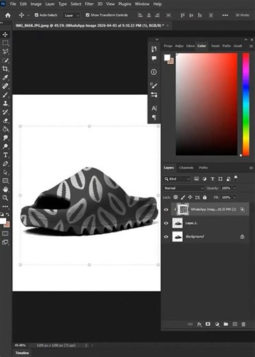Image resolution: width=255 pixels, height=357 pixels.
Task: Open the Brush Settings panel icon
Action: [154, 95]
